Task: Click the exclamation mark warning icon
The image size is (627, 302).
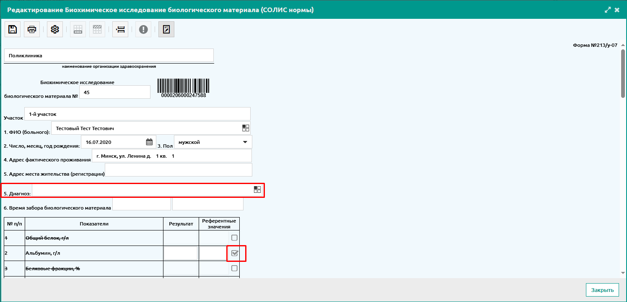Action: (x=143, y=29)
